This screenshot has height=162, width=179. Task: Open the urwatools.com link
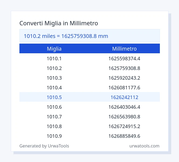(x=144, y=146)
